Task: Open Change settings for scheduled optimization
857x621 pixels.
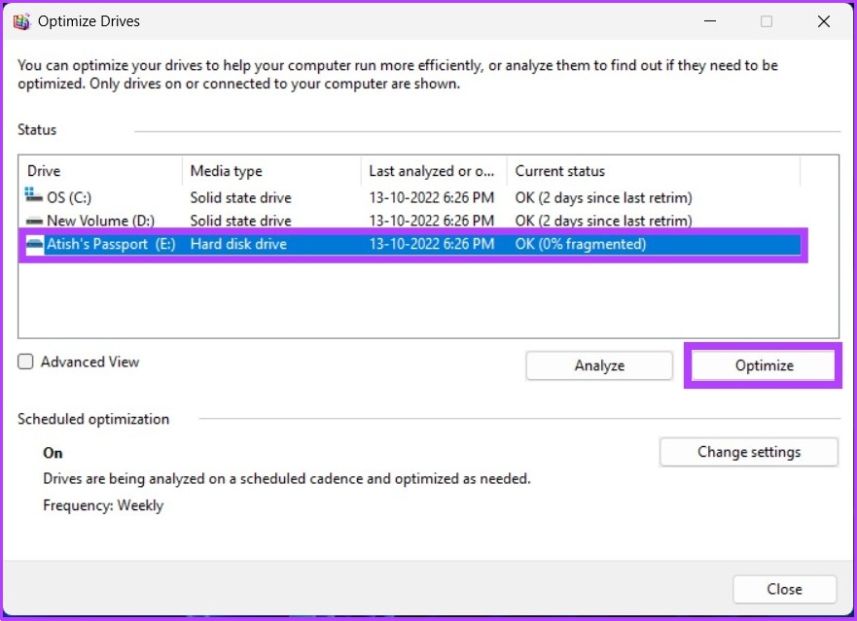Action: click(748, 452)
